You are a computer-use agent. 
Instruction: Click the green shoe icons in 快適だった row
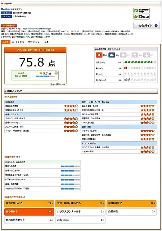pos(140,62)
